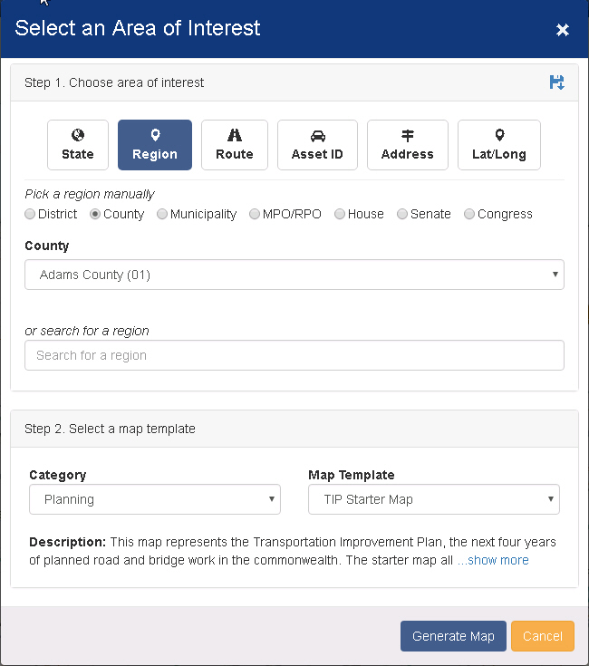Choose the Route road icon button

tap(235, 145)
